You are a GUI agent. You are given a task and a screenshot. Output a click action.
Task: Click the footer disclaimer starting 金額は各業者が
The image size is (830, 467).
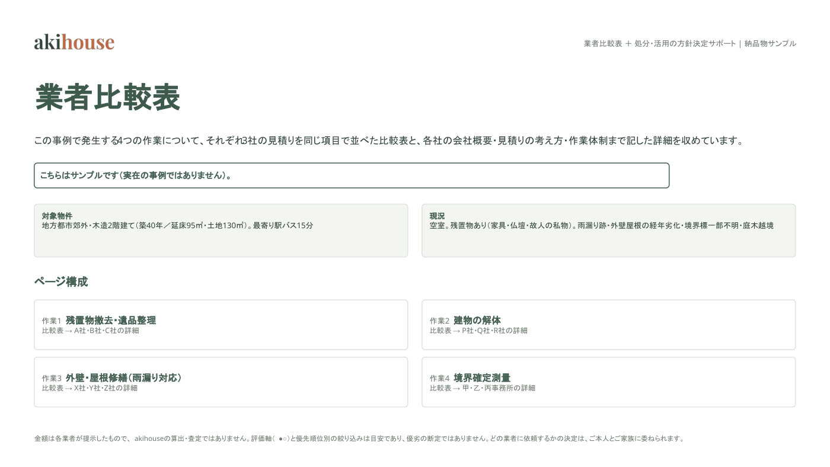tap(359, 439)
